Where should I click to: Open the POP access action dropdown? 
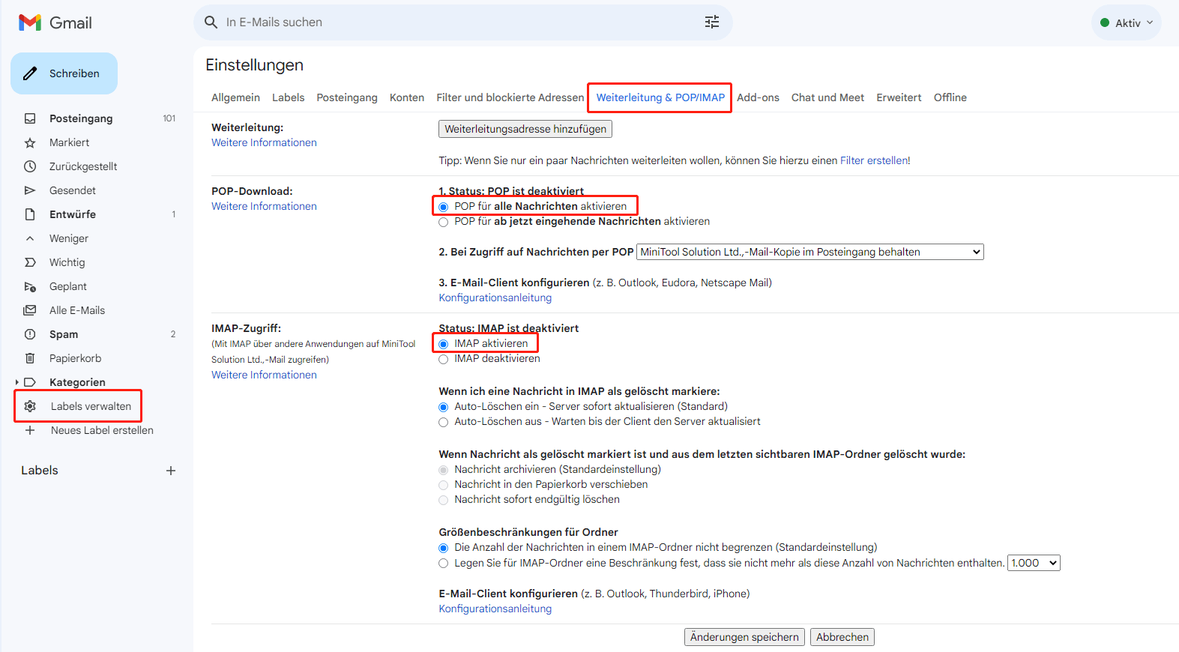809,252
